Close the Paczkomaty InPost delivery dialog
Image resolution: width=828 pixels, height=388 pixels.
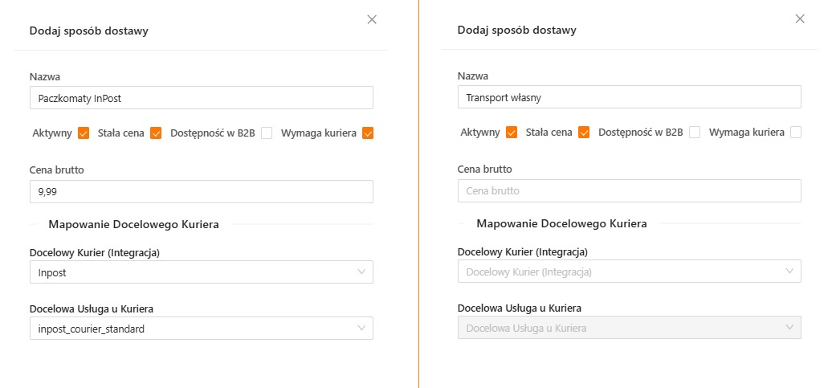372,19
